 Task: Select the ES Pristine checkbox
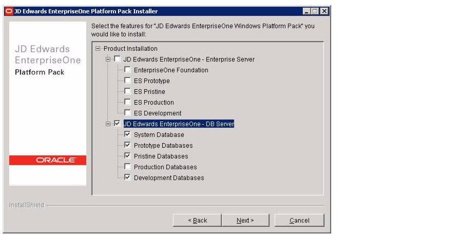(x=127, y=91)
